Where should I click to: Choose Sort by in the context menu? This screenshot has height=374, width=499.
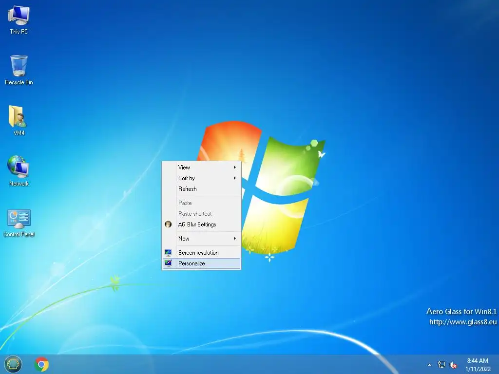201,178
